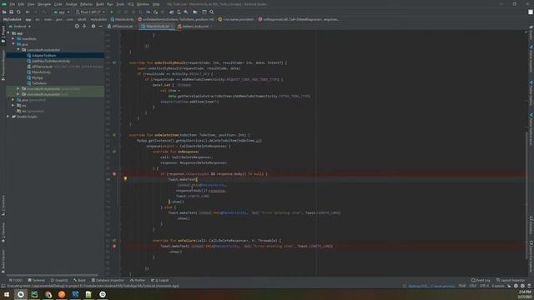Screen dimensions: 534x300
Task: Select MyApp in the project tree
Action: click(x=37, y=77)
